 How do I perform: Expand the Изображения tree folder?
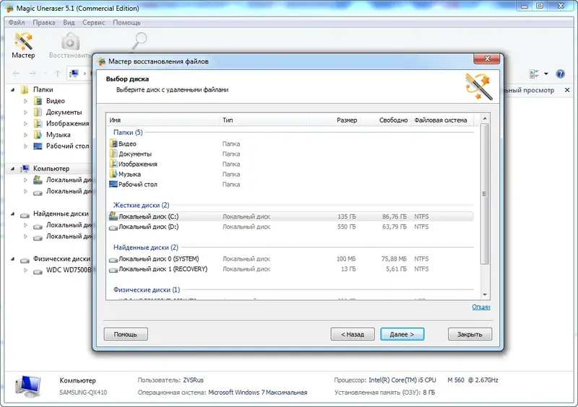coord(25,123)
